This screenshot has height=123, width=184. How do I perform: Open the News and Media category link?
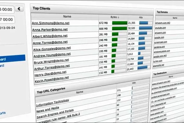(48, 110)
